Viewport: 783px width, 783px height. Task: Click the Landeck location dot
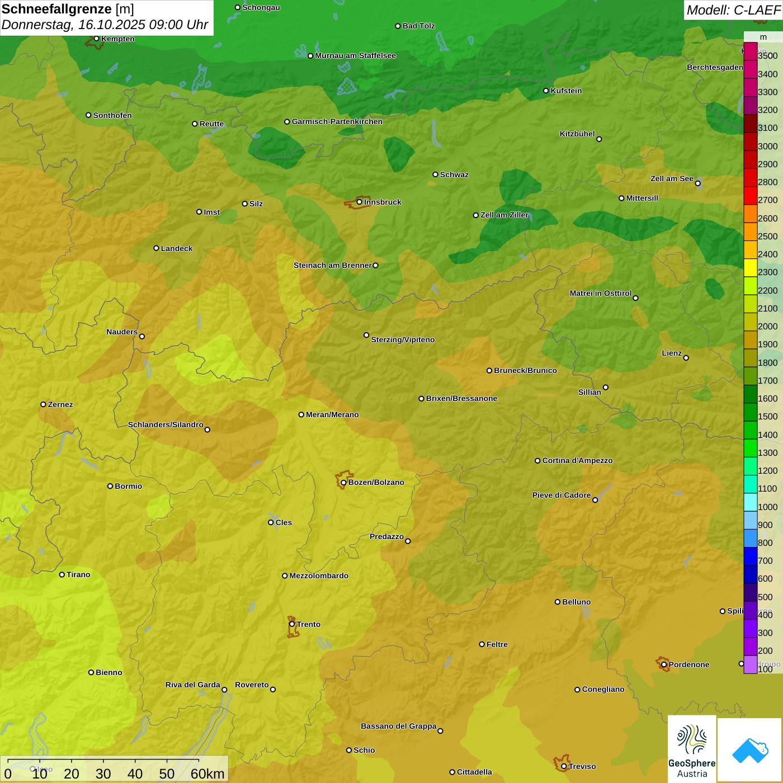click(x=156, y=248)
